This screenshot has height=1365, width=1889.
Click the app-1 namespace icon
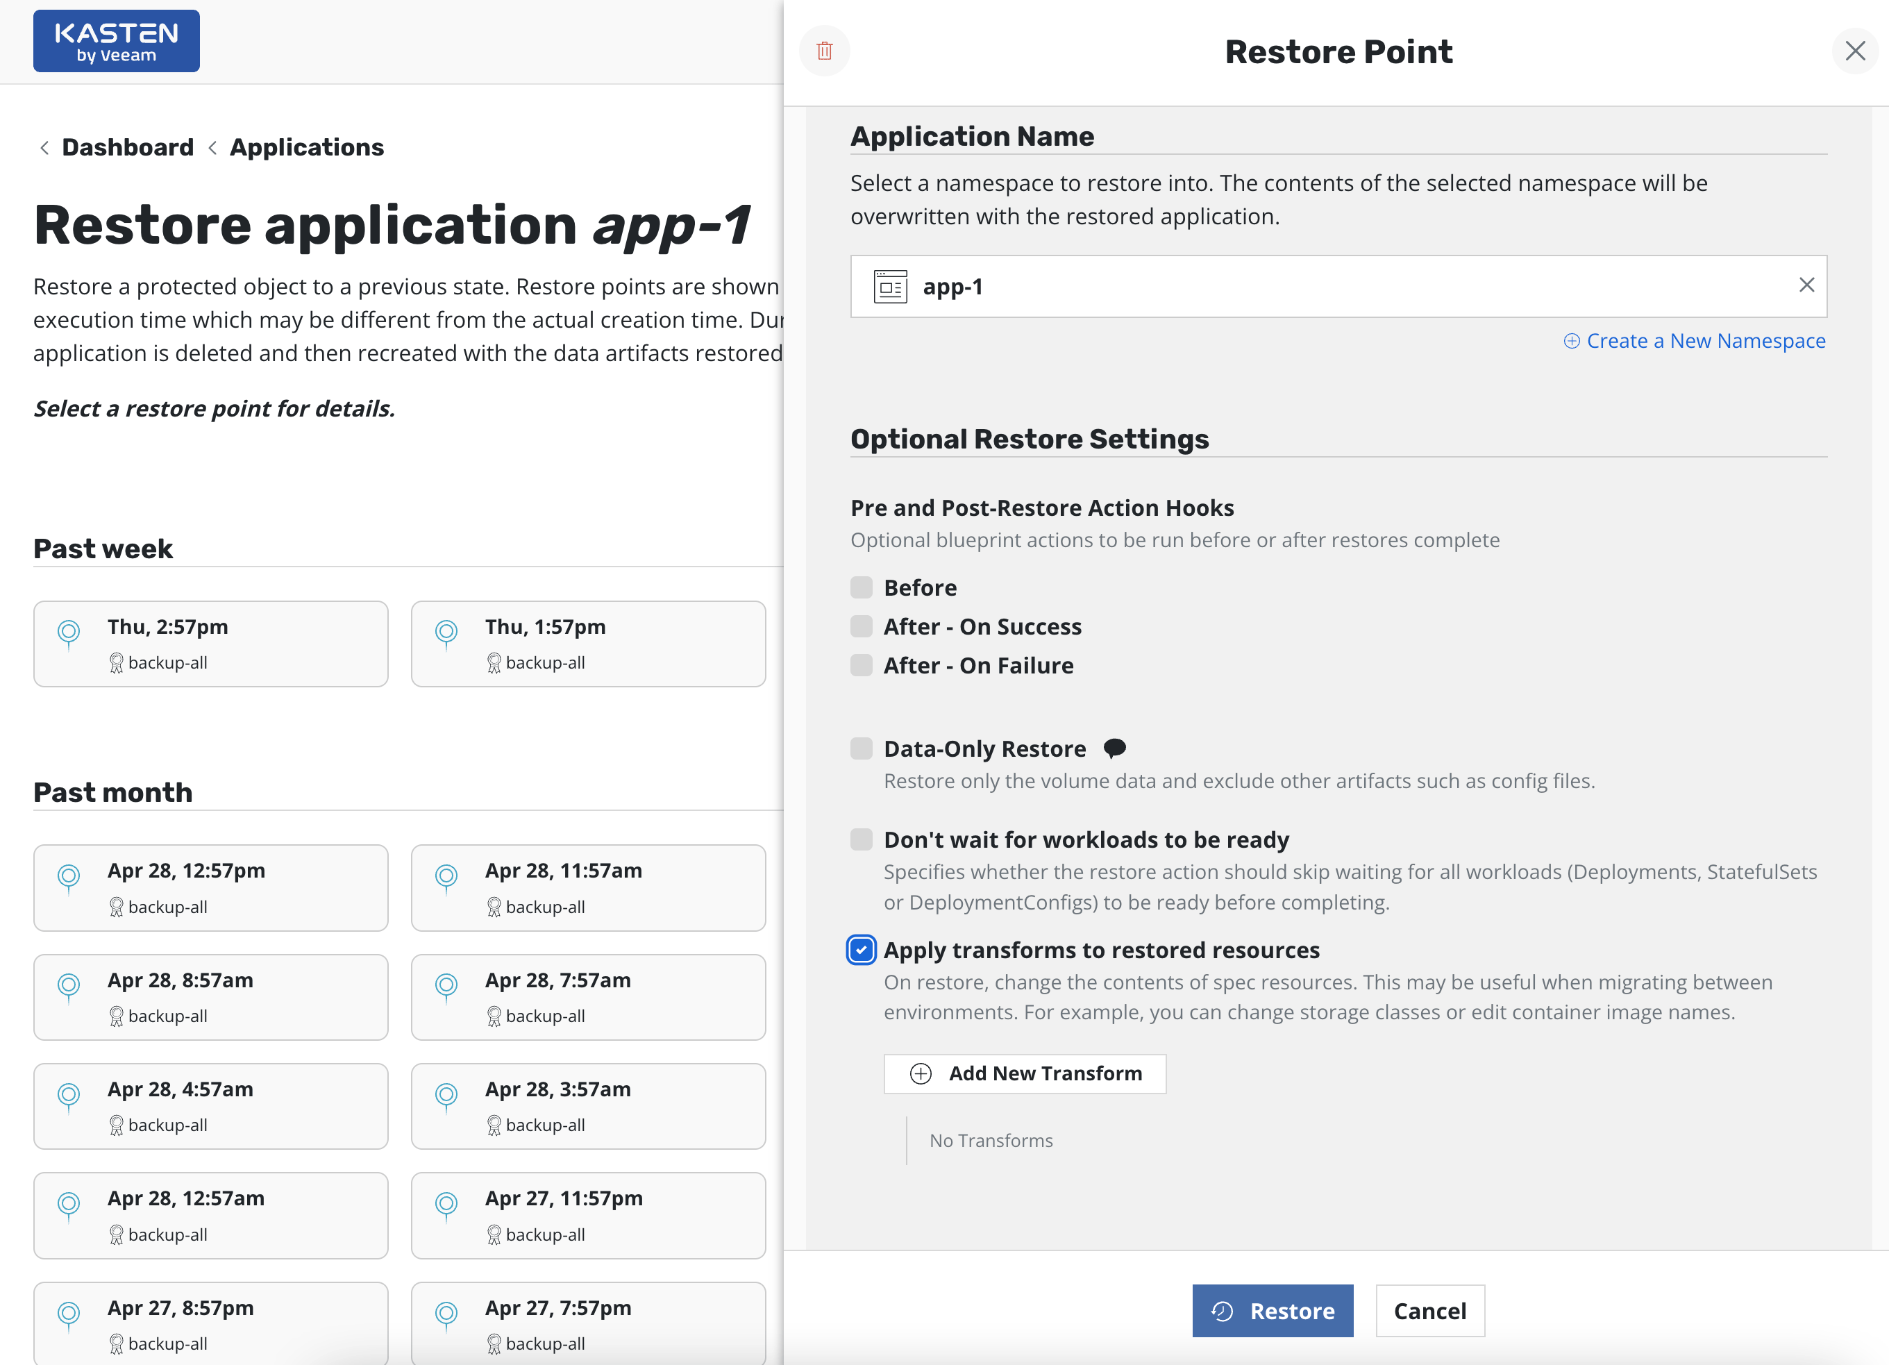[x=889, y=287]
